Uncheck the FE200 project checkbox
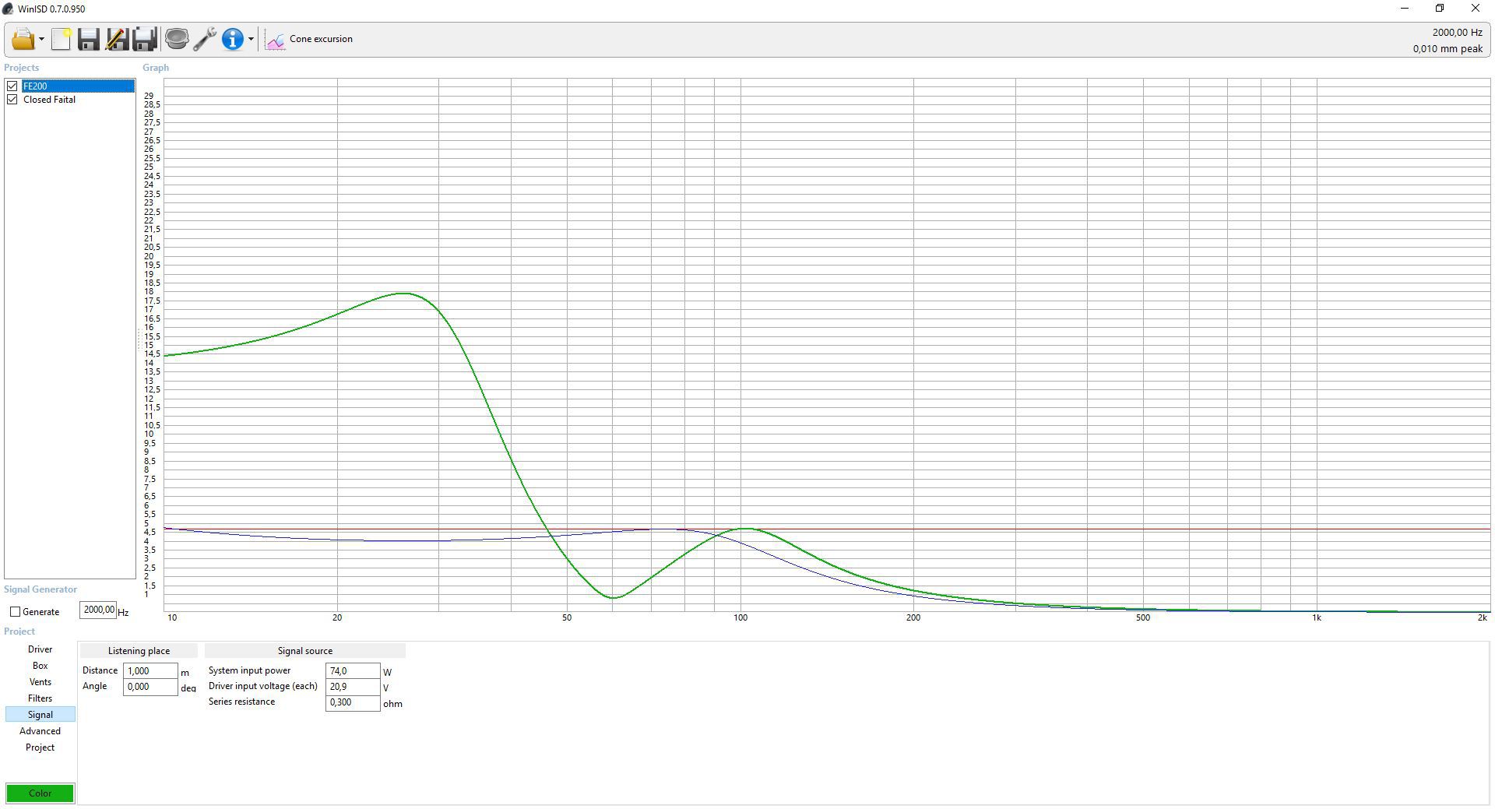Image resolution: width=1495 pixels, height=809 pixels. 12,86
